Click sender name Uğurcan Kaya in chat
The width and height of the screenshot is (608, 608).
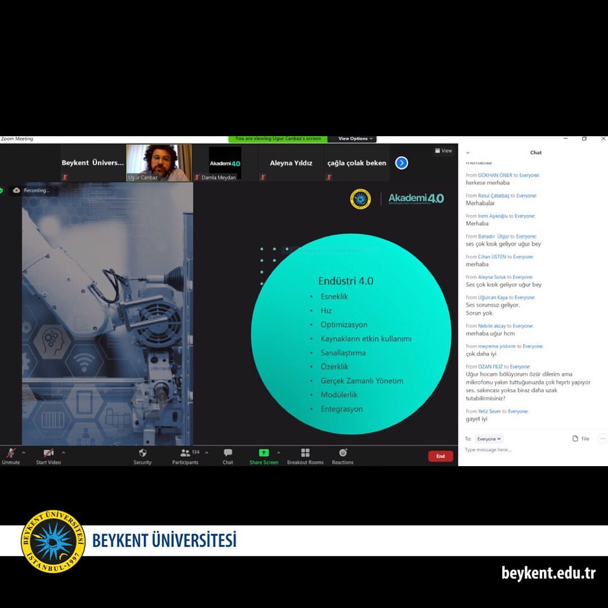[x=493, y=297]
